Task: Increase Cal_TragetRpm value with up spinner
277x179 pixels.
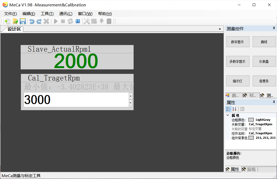Action: tap(130, 96)
